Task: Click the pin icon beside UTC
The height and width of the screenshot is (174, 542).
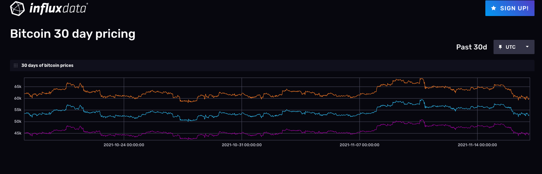Action: (x=500, y=47)
